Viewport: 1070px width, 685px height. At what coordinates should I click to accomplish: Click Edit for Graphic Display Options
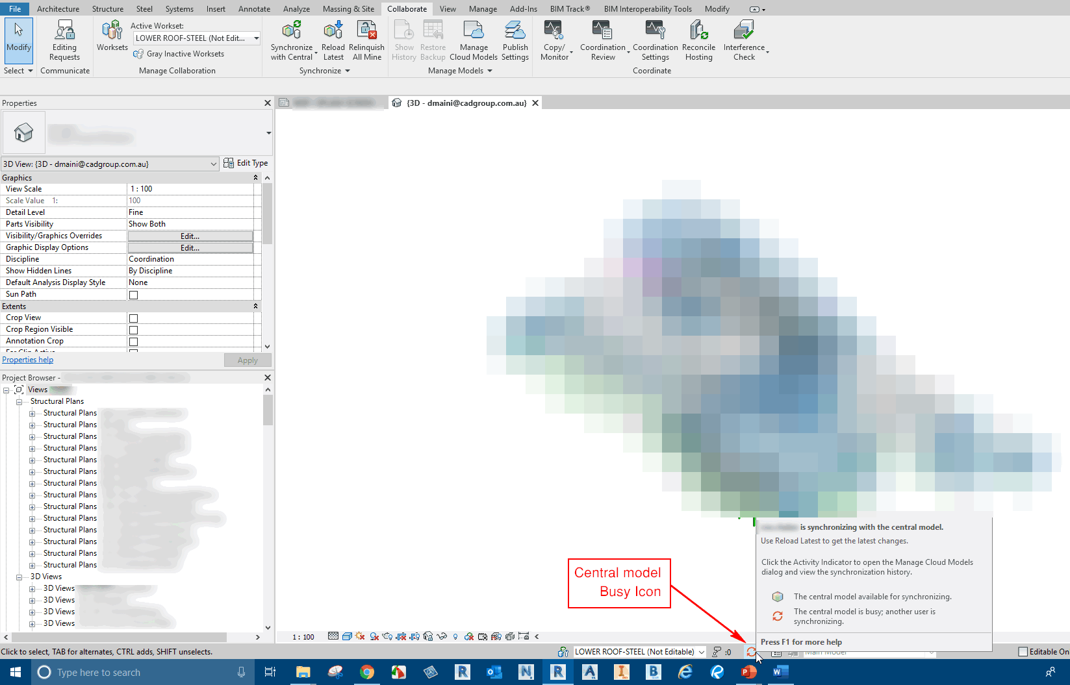[190, 247]
